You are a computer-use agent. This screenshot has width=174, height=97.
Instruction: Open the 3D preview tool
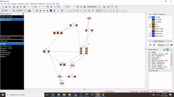tap(24, 7)
